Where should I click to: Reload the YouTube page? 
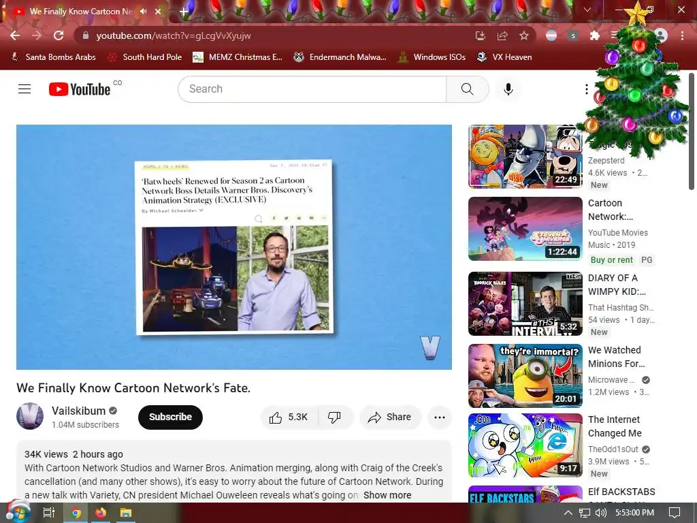coord(59,35)
